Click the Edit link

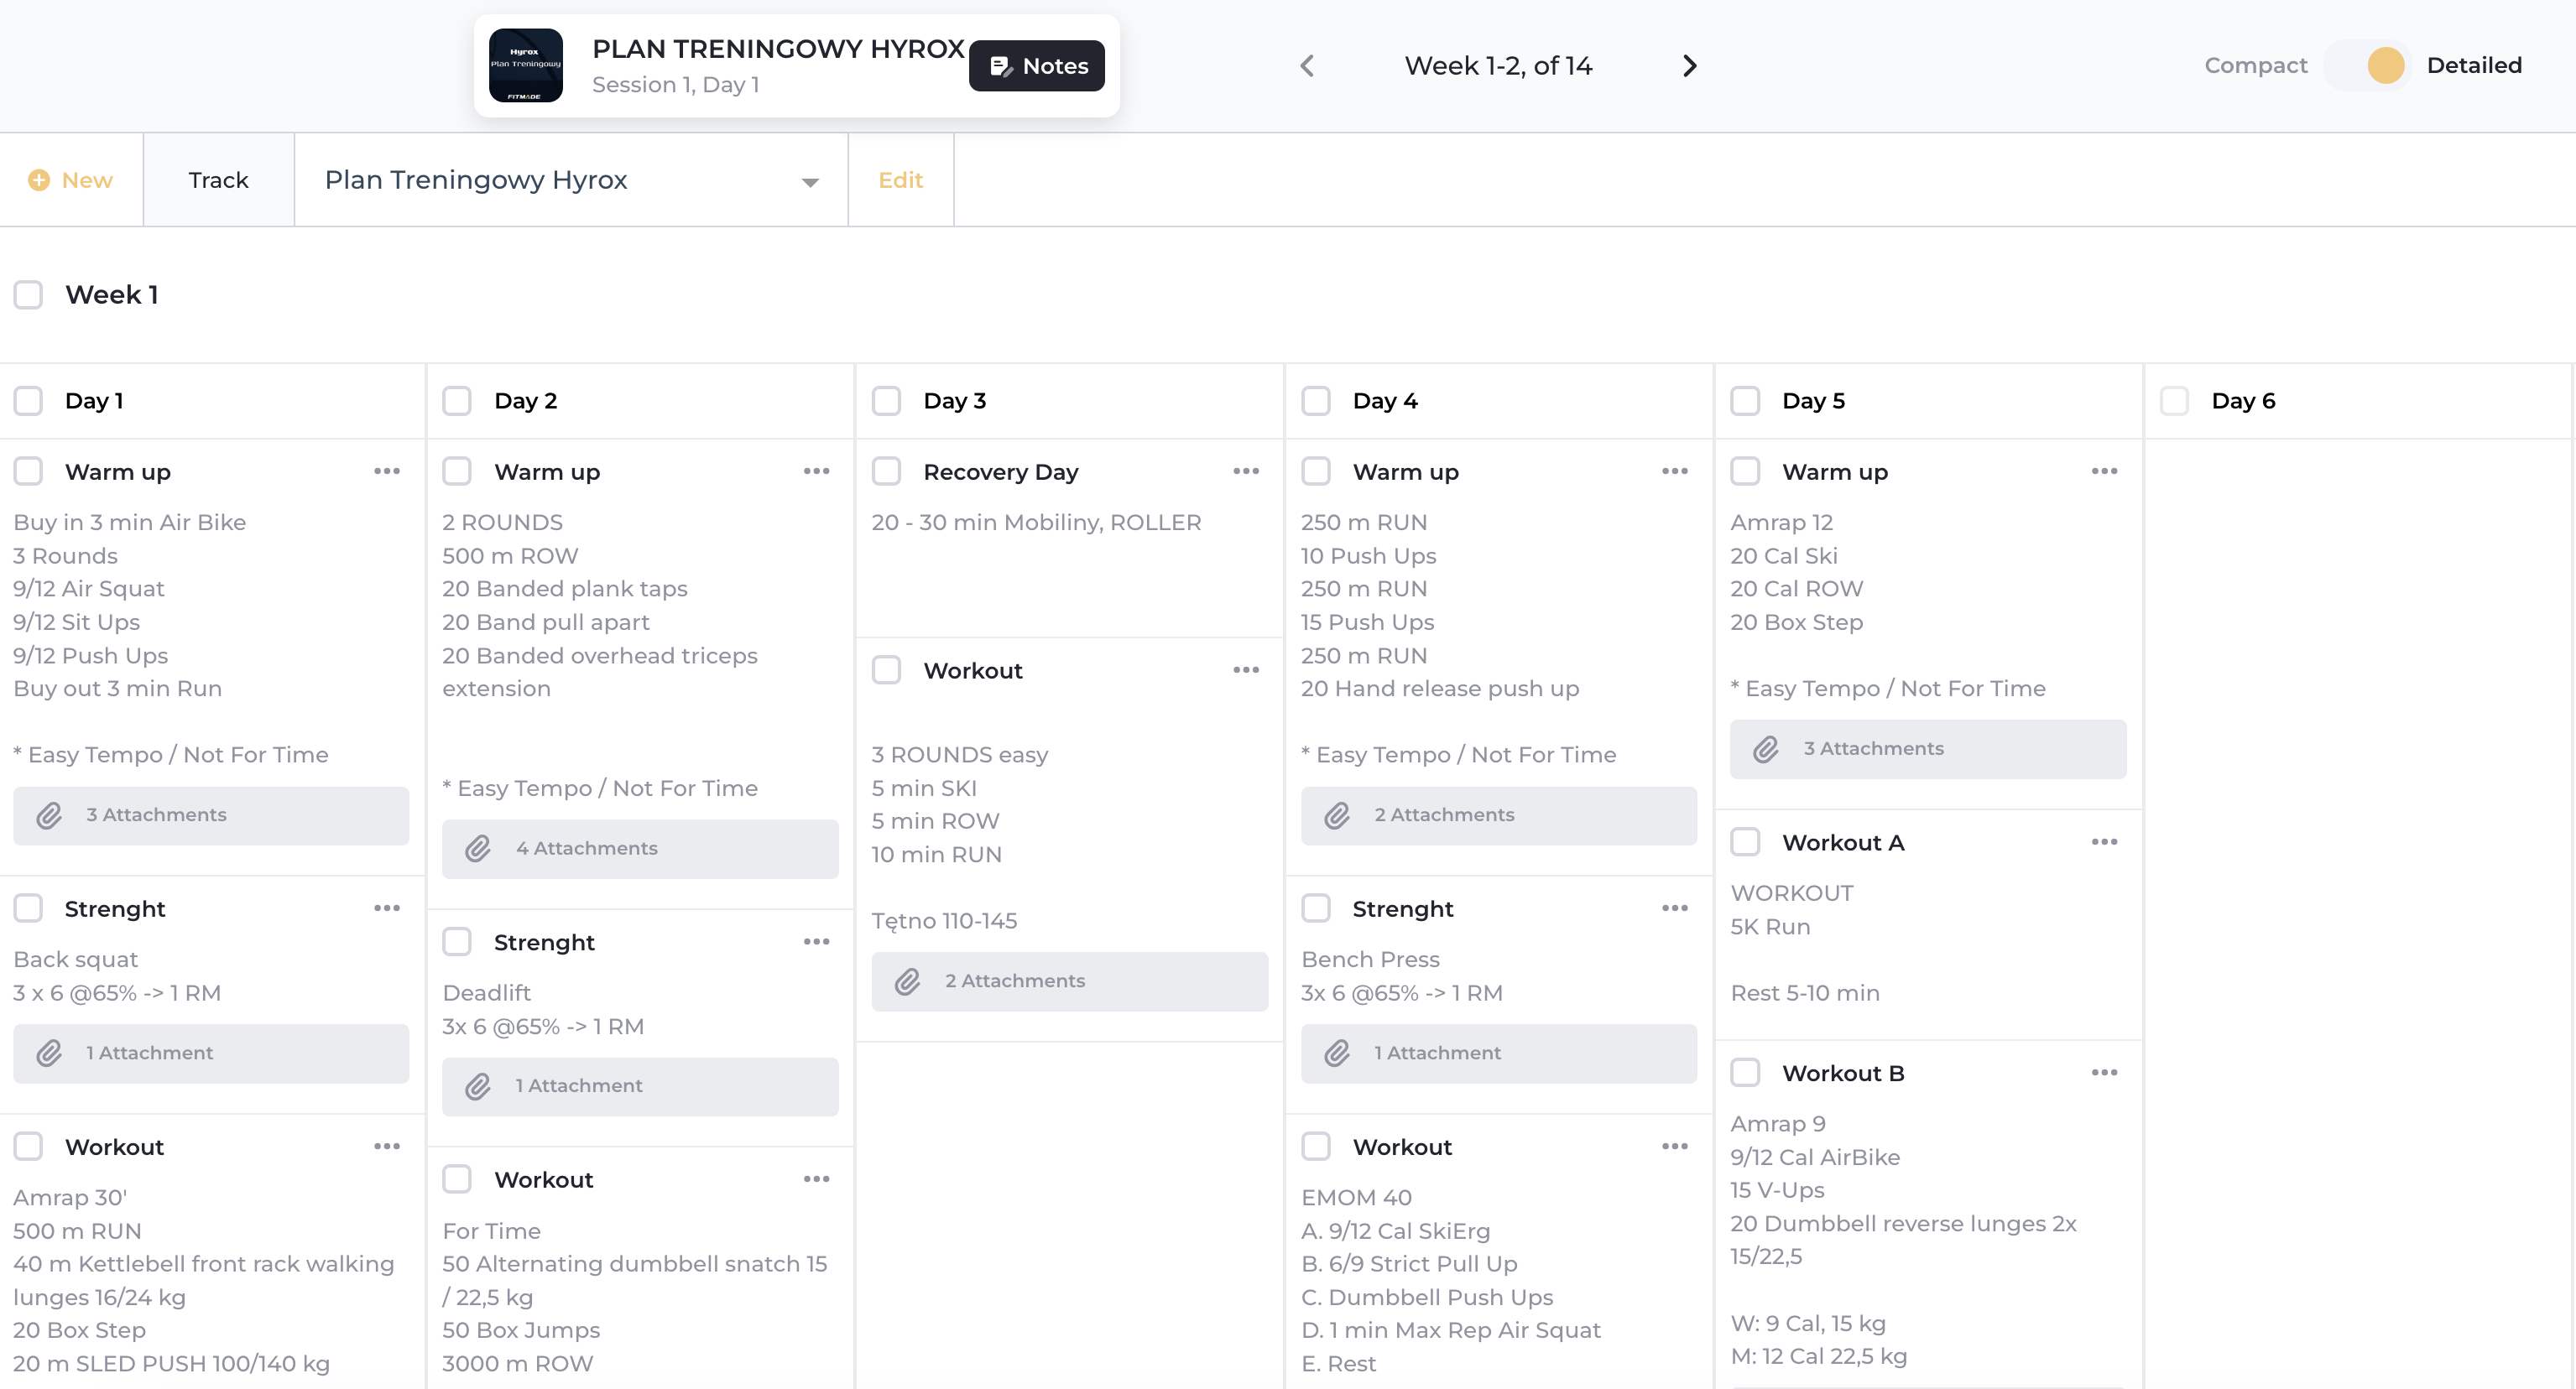point(900,179)
